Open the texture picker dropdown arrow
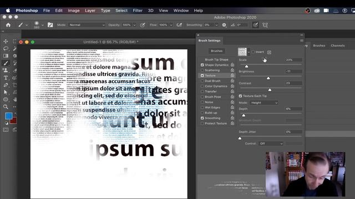 [x=248, y=52]
